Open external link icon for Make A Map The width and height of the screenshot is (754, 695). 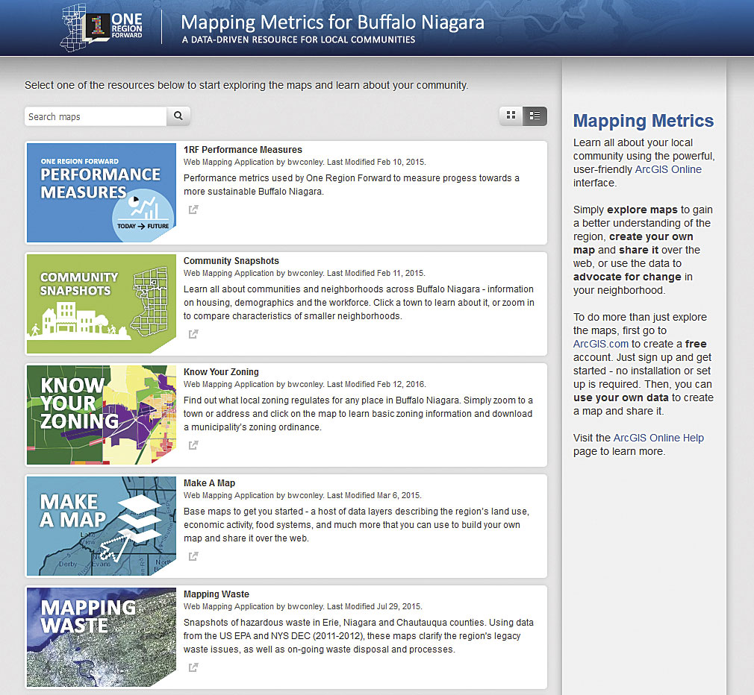(193, 556)
